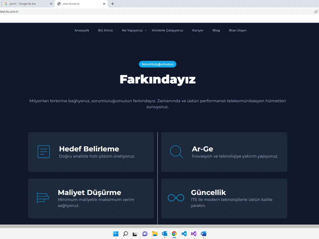319x239 pixels.
Task: Close the Google'da Ara tab
Action: [51, 4]
